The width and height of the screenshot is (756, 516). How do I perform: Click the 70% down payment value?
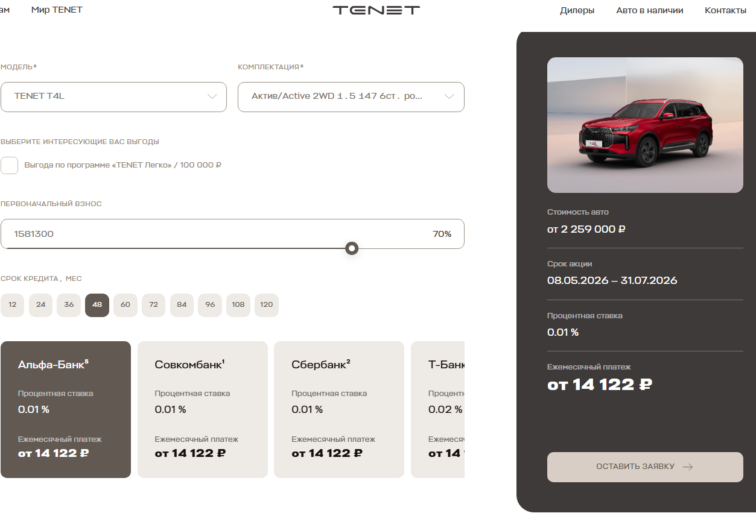442,234
